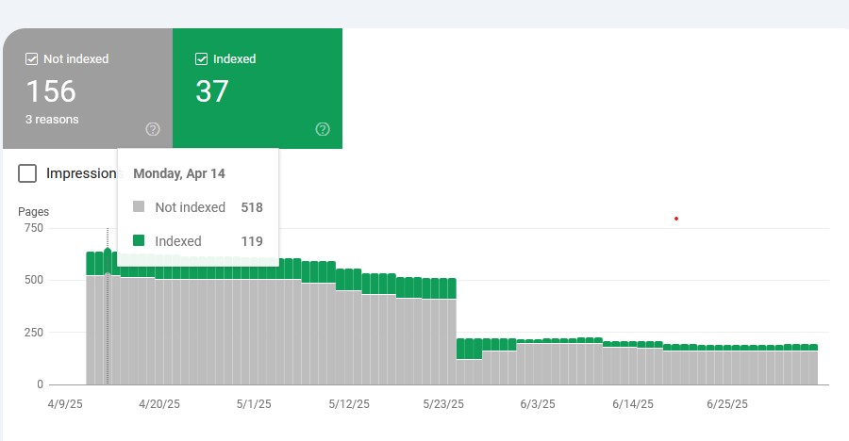849x441 pixels.
Task: Toggle the Not indexed checkbox
Action: pos(31,59)
